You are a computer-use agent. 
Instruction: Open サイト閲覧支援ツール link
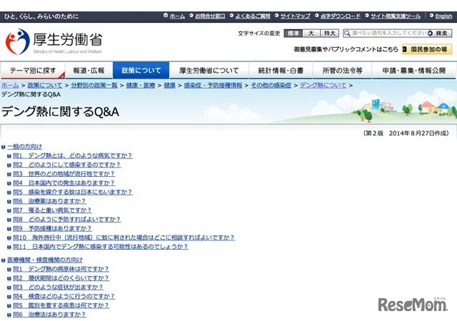pos(396,16)
